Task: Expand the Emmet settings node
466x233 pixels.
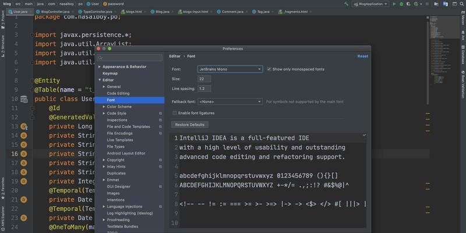Action: pos(104,180)
